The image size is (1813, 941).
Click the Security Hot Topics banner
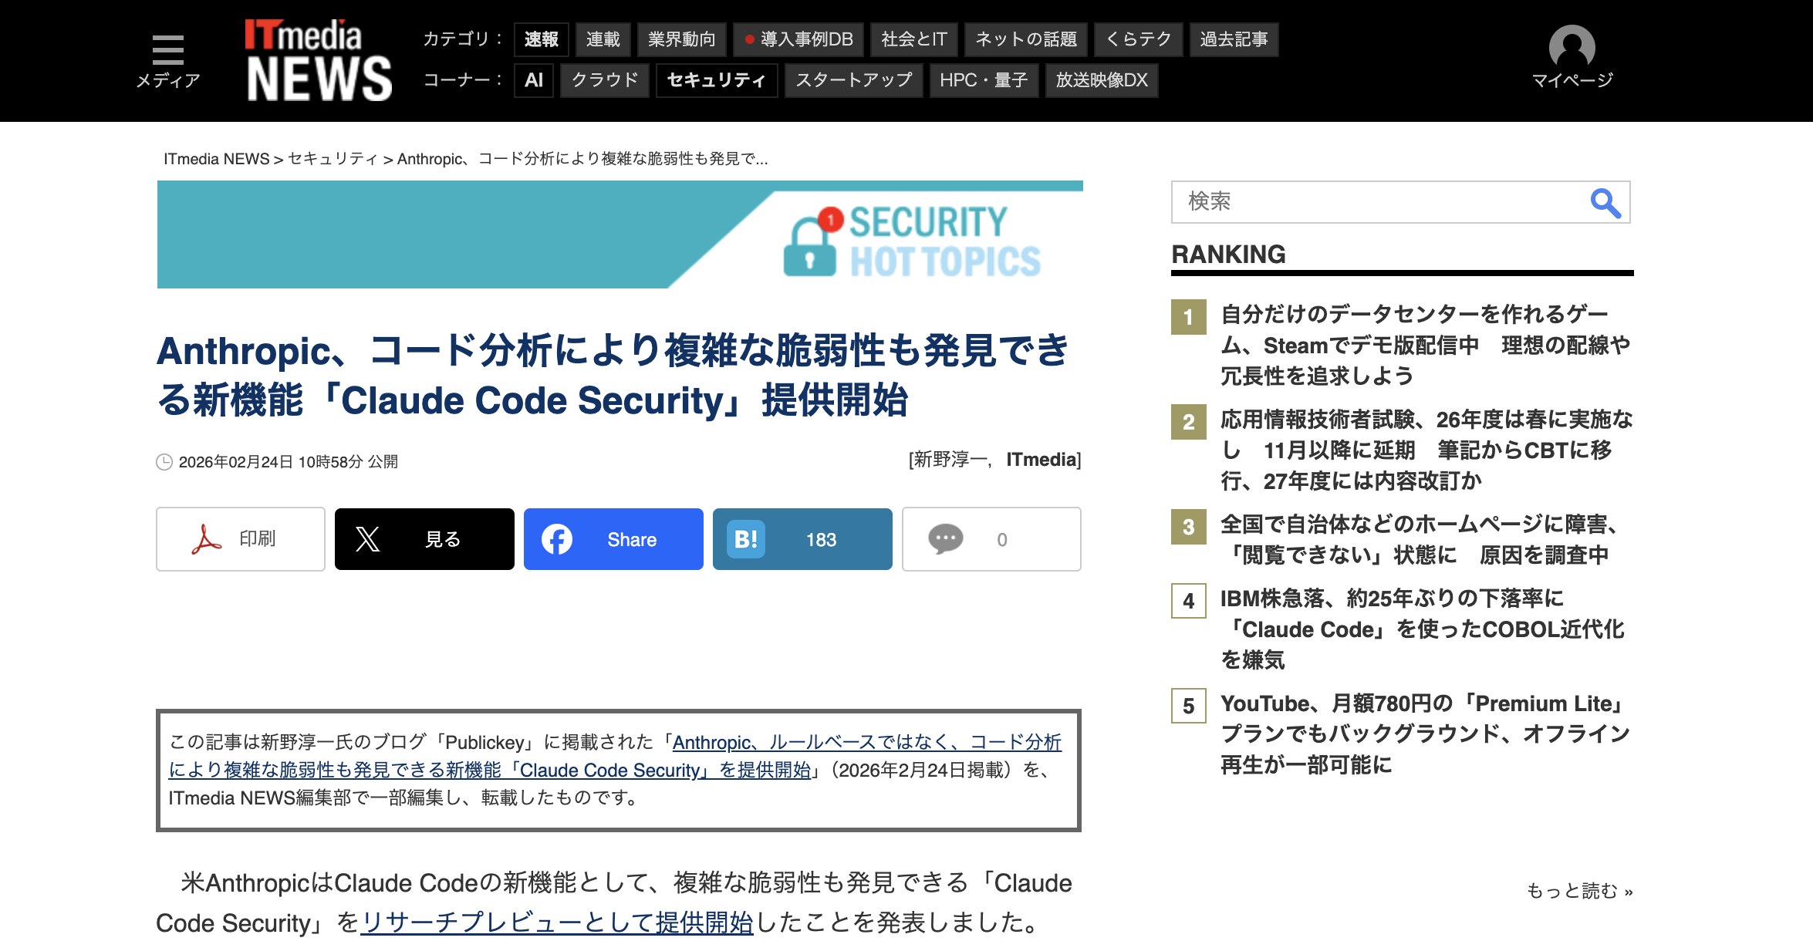click(x=620, y=234)
